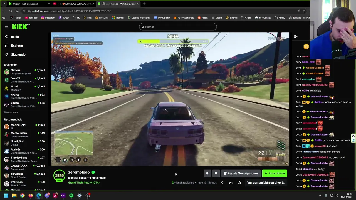Screen dimensions: 356x200
Task: Open Binance bookmark
Action: (231, 18)
